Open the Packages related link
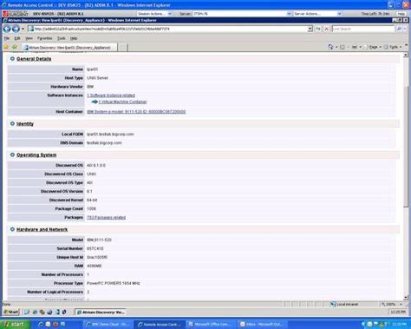 (x=106, y=217)
